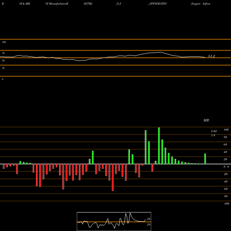Click the 'SI & MR' header label
The width and height of the screenshot is (231, 231).
click(24, 4)
